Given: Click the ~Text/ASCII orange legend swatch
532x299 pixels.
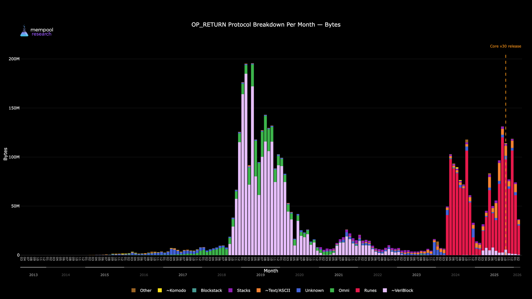Looking at the screenshot, I should coord(259,290).
